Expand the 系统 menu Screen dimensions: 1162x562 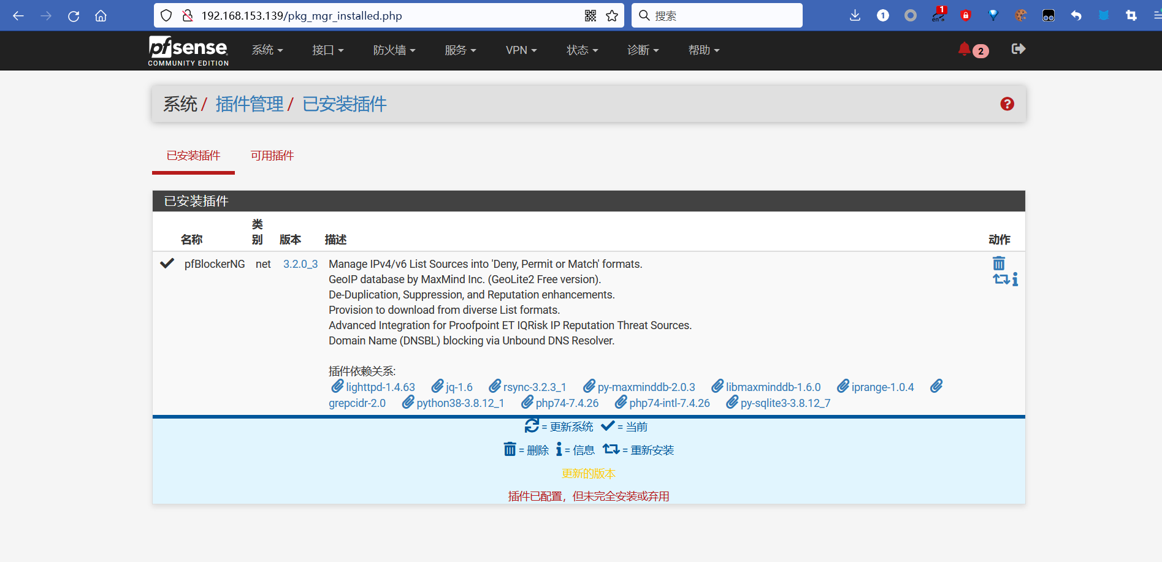pos(267,50)
